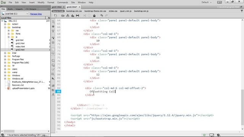Click the Open file folder icon
The width and height of the screenshot is (244, 137).
[x=63, y=16]
